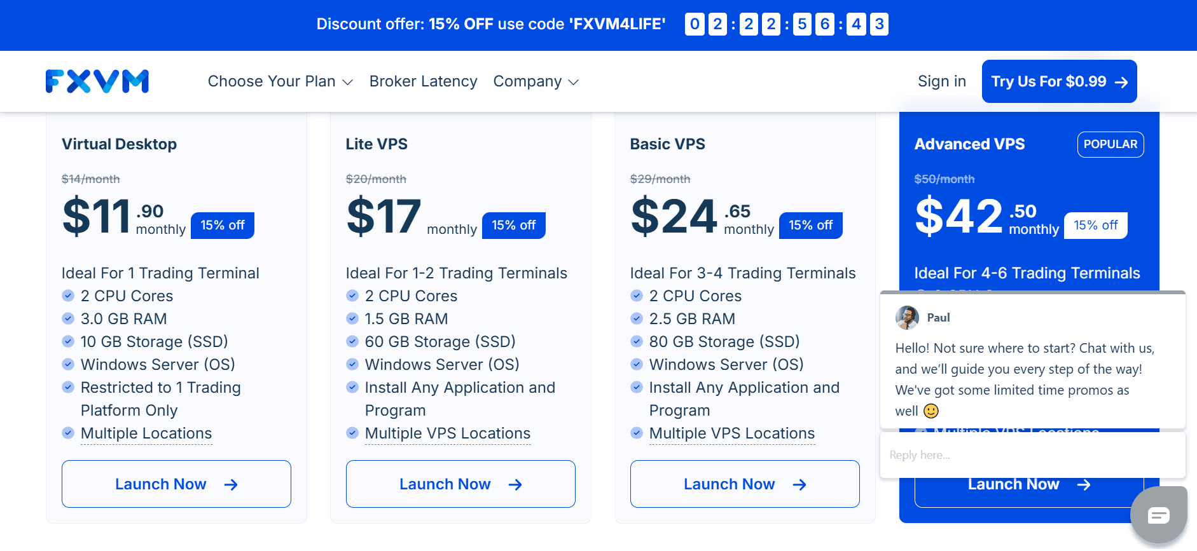Click the Reply here chat input
Image resolution: width=1197 pixels, height=551 pixels.
(x=1032, y=455)
